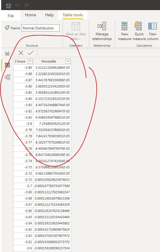This screenshot has height=252, width=160.
Task: Open Manage relationships dialog
Action: pyautogui.click(x=102, y=31)
